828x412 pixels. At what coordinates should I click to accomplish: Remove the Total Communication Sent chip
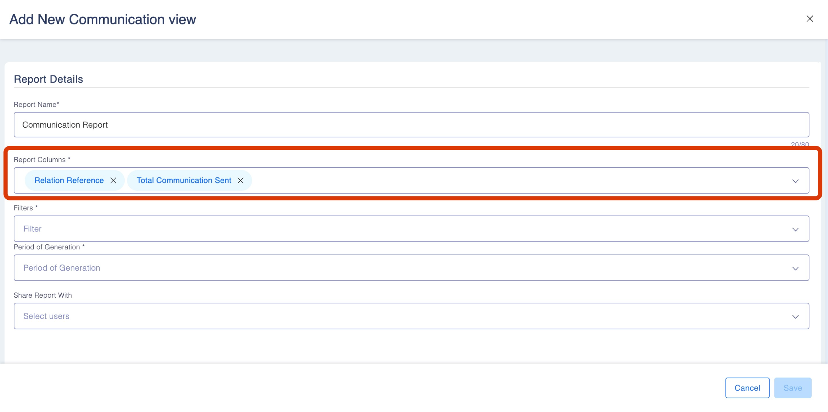[x=240, y=180]
